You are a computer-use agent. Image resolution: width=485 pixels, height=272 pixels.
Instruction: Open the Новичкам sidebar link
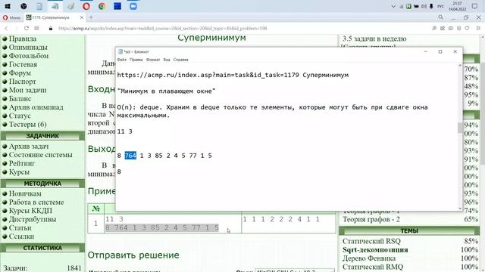click(x=25, y=193)
